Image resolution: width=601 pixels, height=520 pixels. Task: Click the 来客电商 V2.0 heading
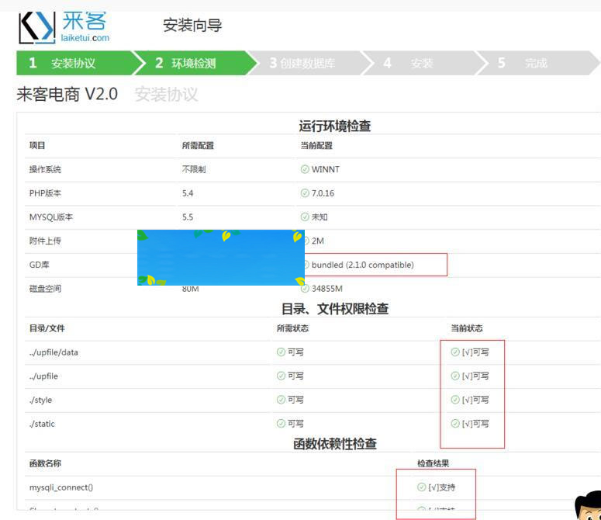67,95
